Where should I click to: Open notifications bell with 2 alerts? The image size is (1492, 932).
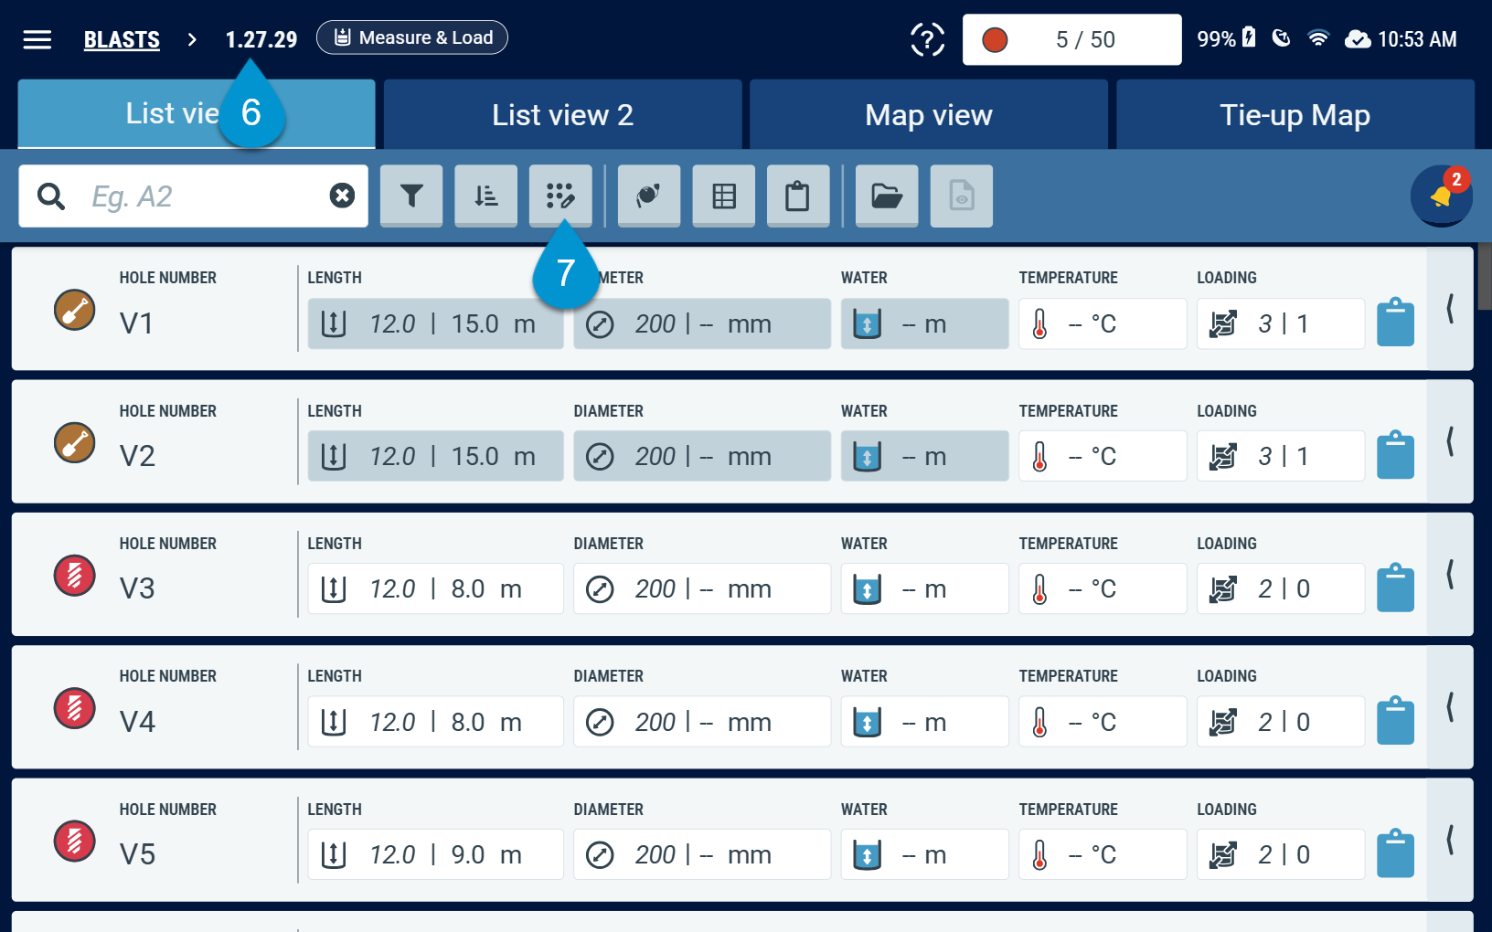tap(1442, 195)
